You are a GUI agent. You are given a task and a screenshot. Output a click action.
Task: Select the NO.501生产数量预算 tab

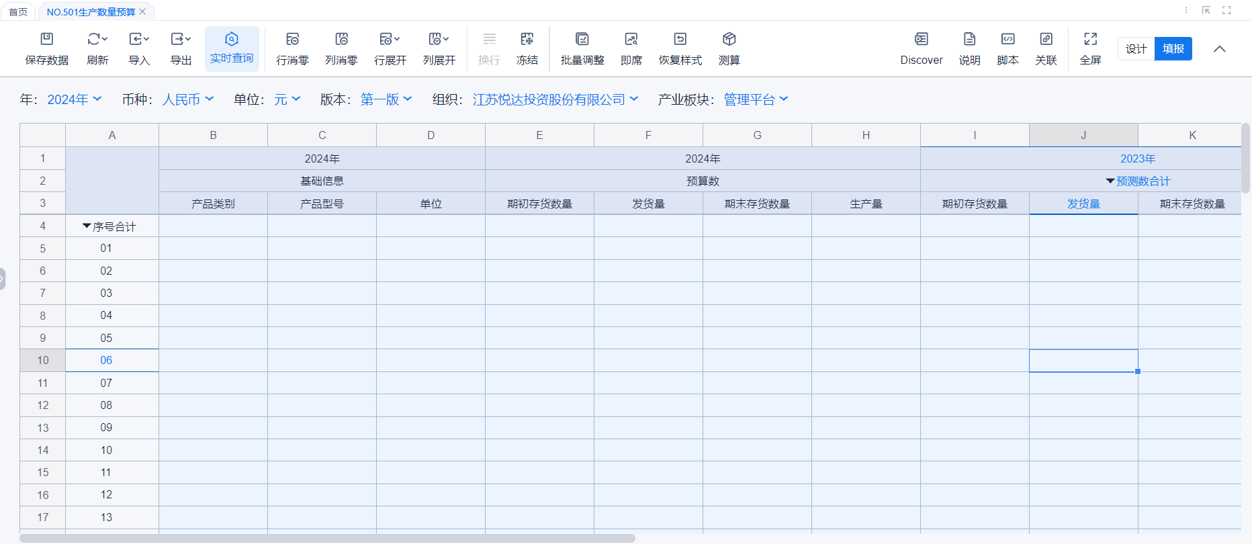tap(91, 12)
